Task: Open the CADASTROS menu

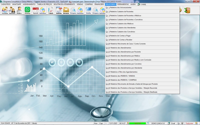Action: click(5, 4)
